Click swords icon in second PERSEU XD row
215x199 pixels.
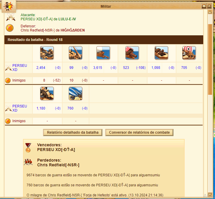(x=8, y=108)
